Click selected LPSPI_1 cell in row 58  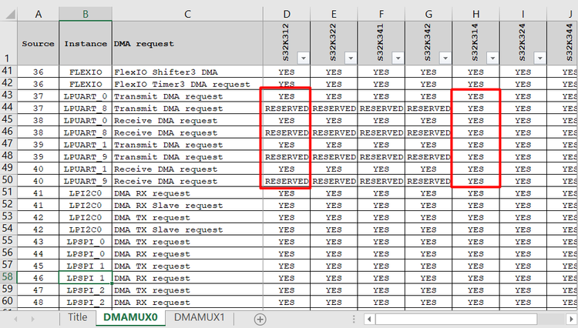point(86,278)
